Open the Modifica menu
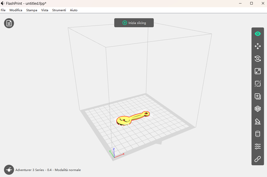 coord(16,10)
